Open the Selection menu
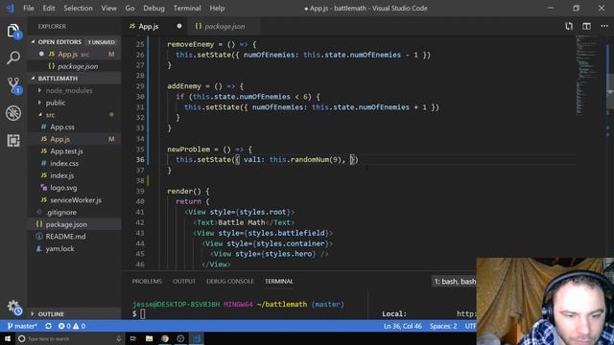This screenshot has height=345, width=614. (78, 9)
